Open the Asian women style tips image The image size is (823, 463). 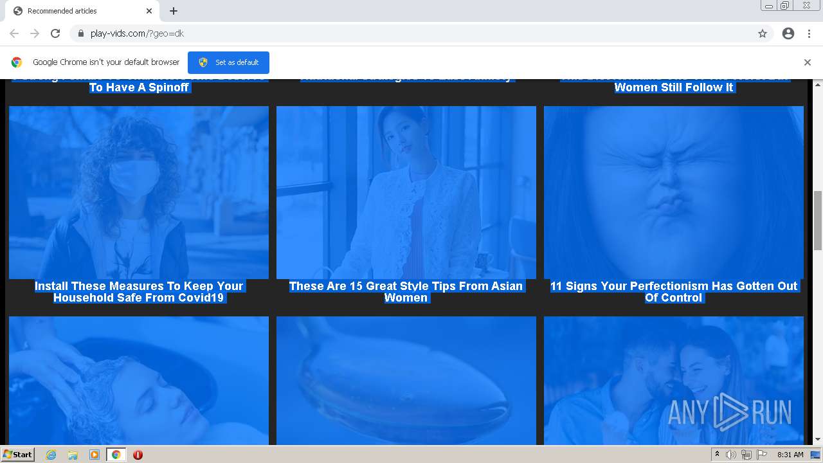click(406, 192)
